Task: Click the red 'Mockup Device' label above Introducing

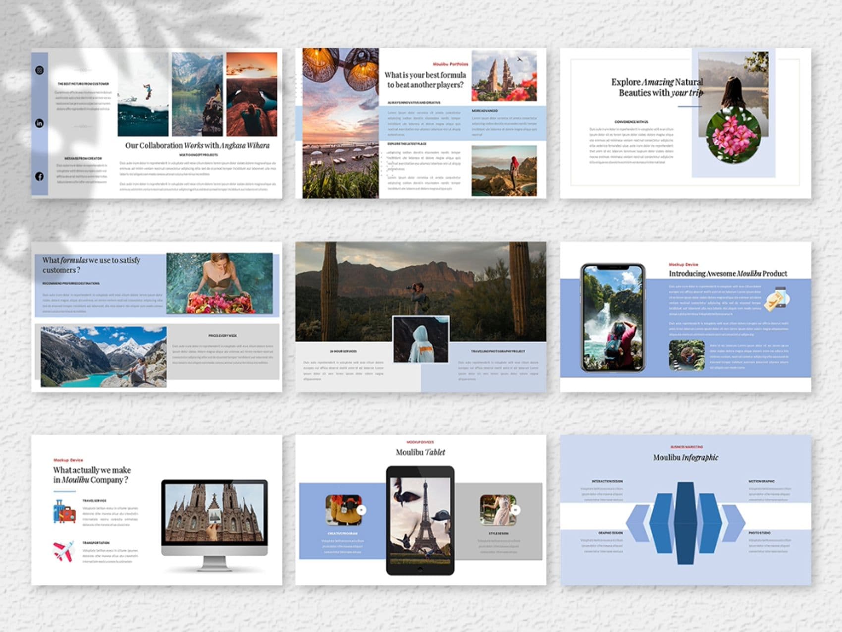Action: 684,265
